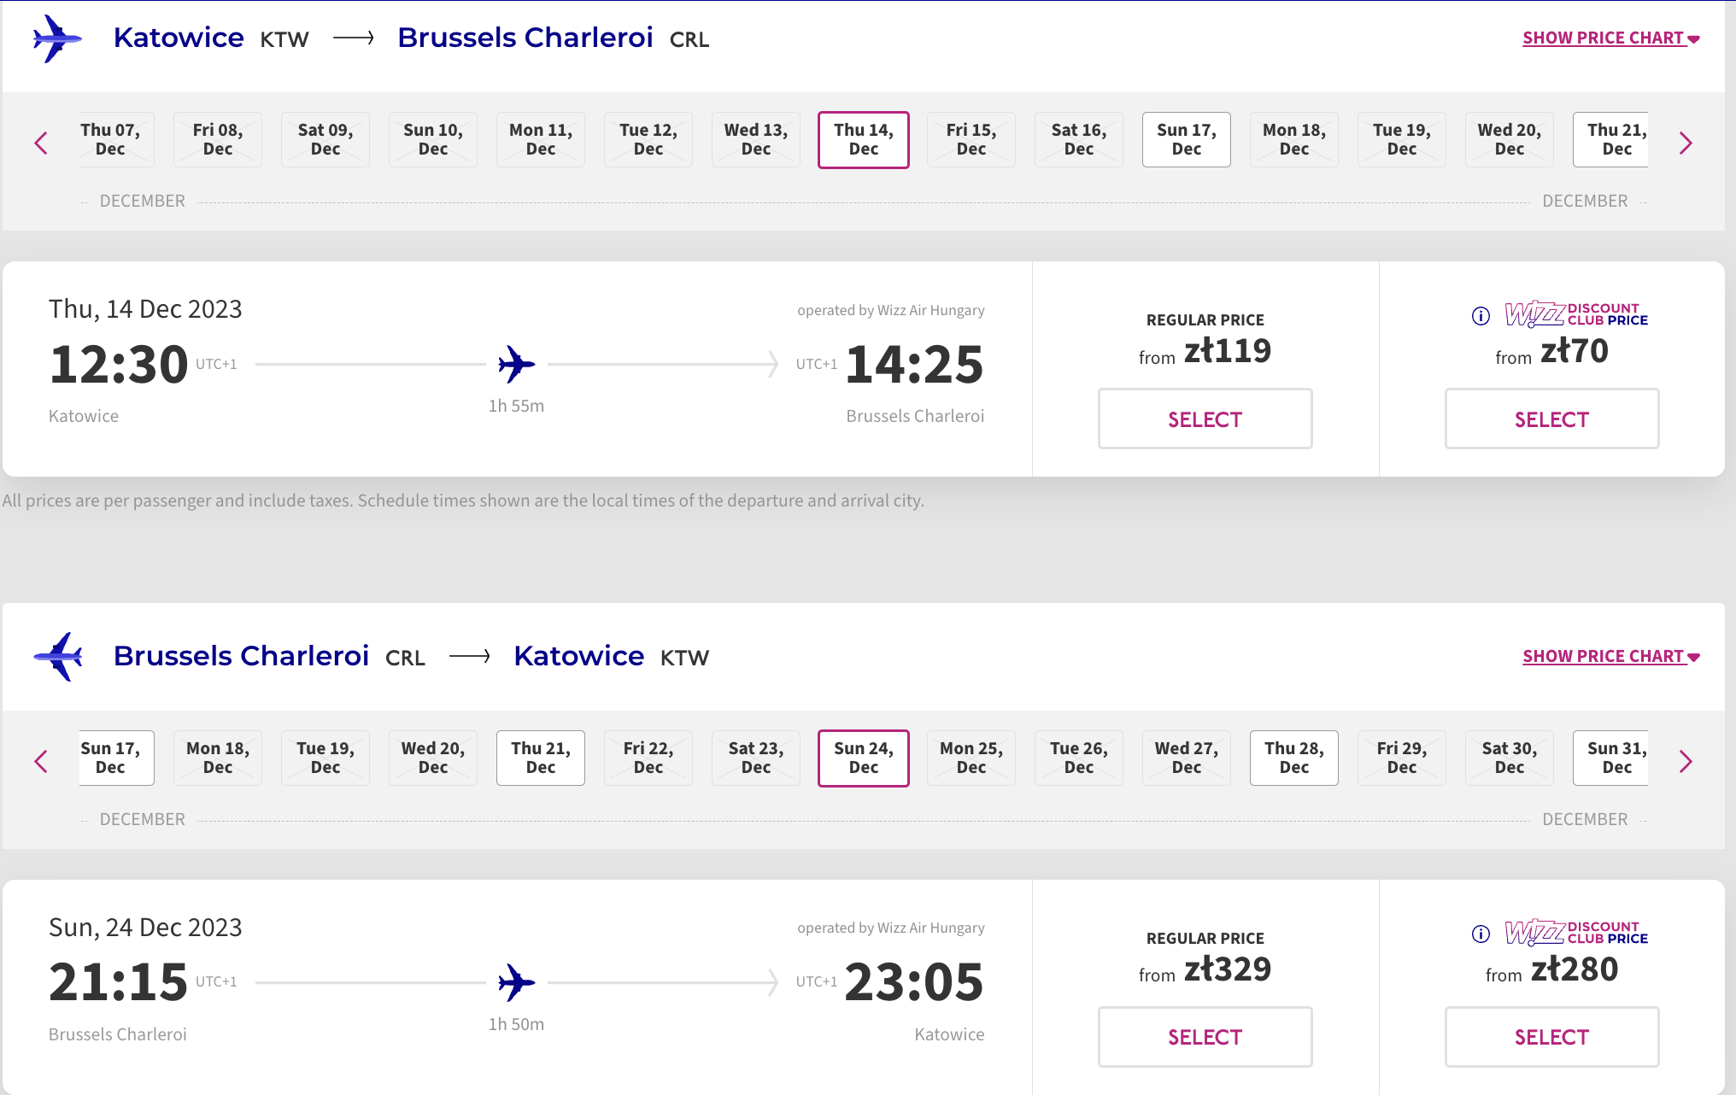Select return Wizz Discount Club zł280 fare

pos(1551,1037)
